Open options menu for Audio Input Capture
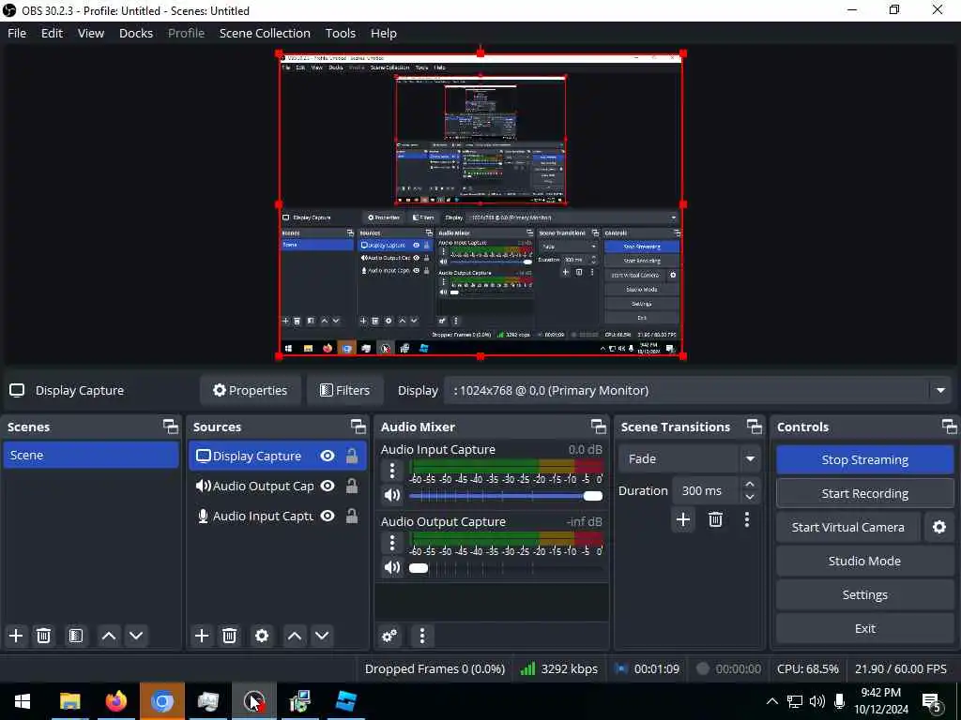 [392, 471]
